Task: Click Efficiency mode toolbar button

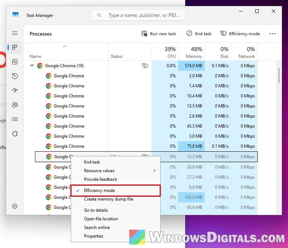Action: (240, 34)
